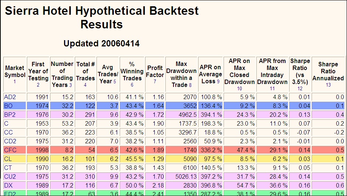
Task: Follow footnote 1 under Market Symbol header
Action: (x=15, y=82)
